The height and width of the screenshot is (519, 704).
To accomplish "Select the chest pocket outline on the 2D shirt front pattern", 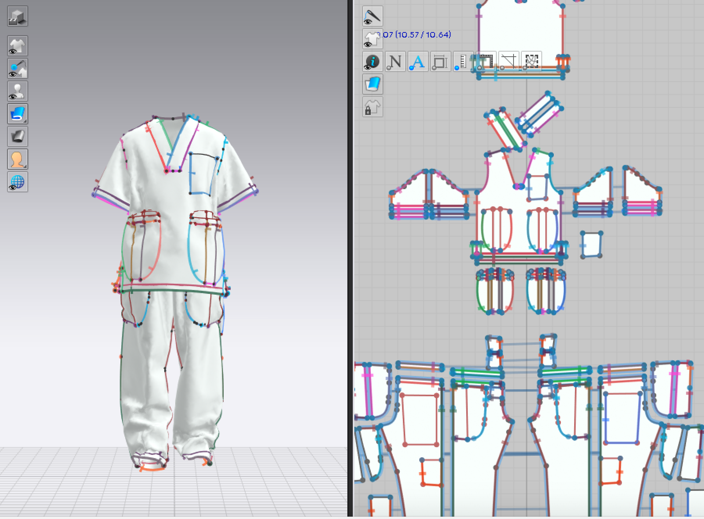I will (x=537, y=188).
